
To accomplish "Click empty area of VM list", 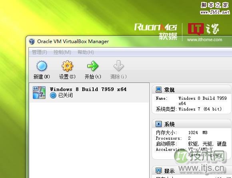I will coord(89,139).
